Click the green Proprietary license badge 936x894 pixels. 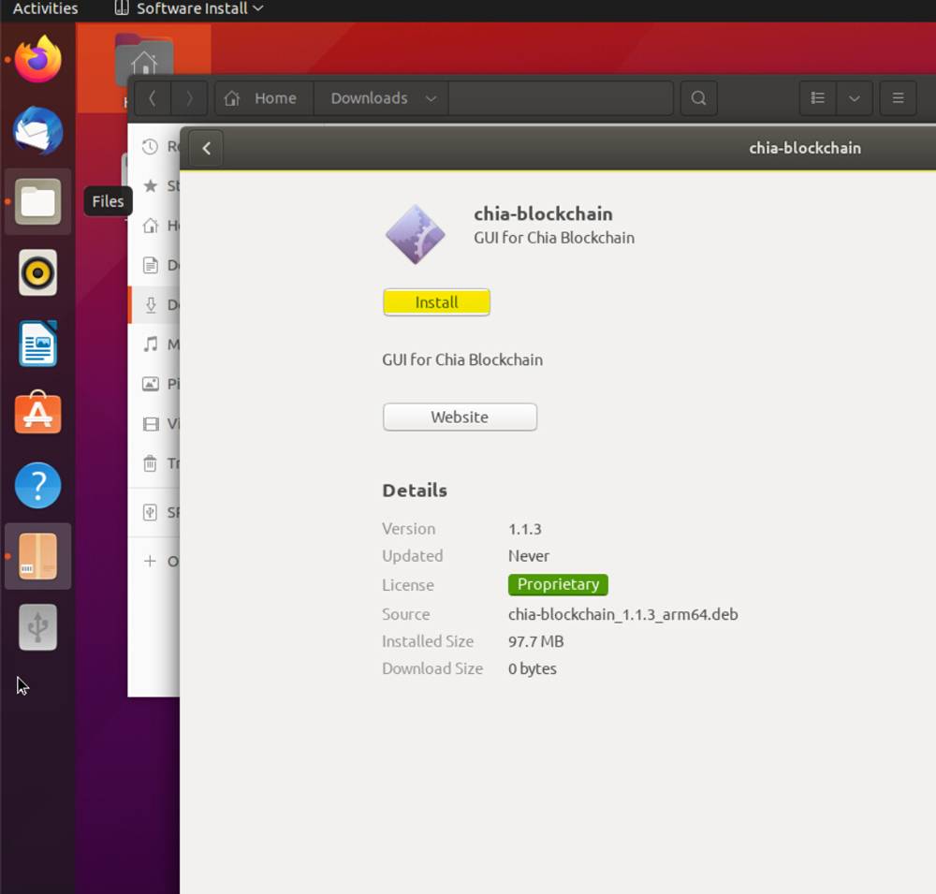(558, 584)
